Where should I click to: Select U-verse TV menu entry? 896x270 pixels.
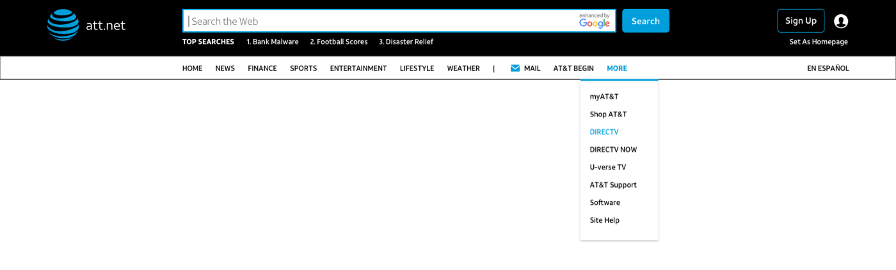[x=608, y=167]
